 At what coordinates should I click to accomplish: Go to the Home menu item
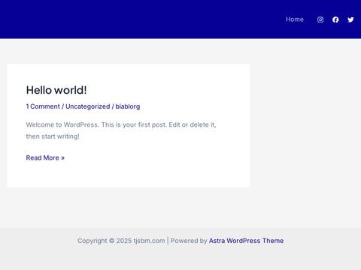(x=295, y=19)
